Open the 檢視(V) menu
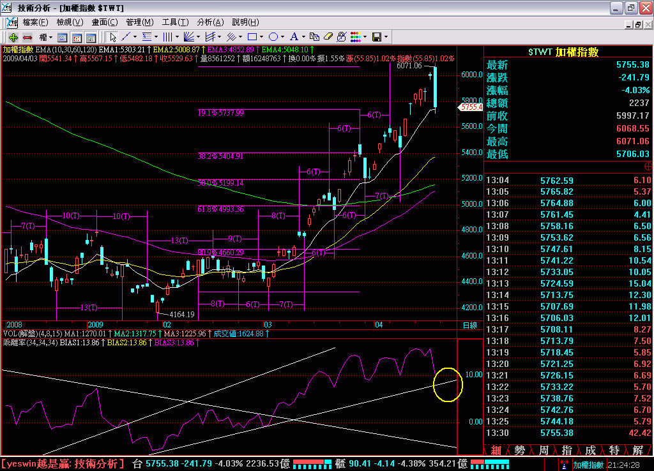The height and width of the screenshot is (471, 654). coord(70,22)
